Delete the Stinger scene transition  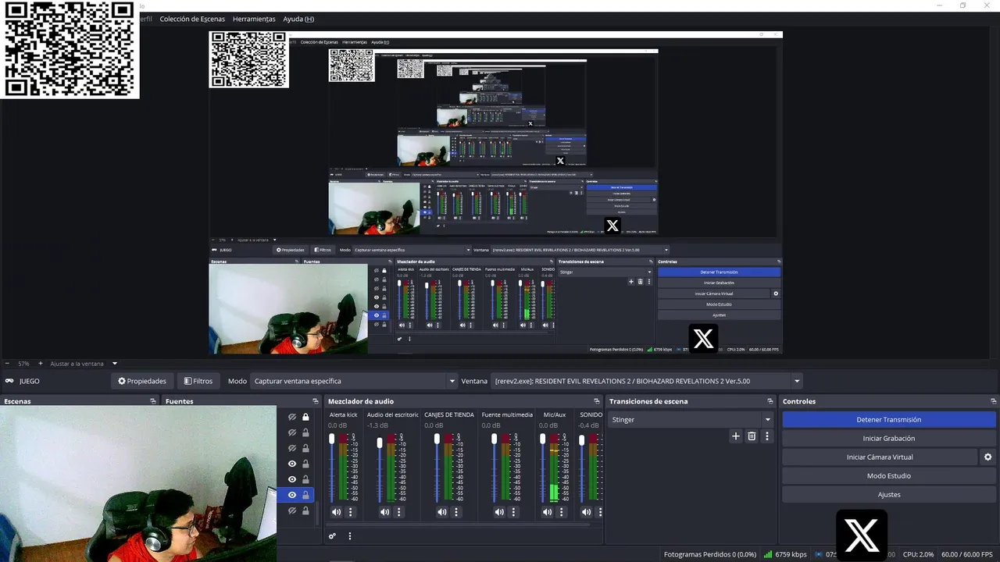tap(752, 436)
